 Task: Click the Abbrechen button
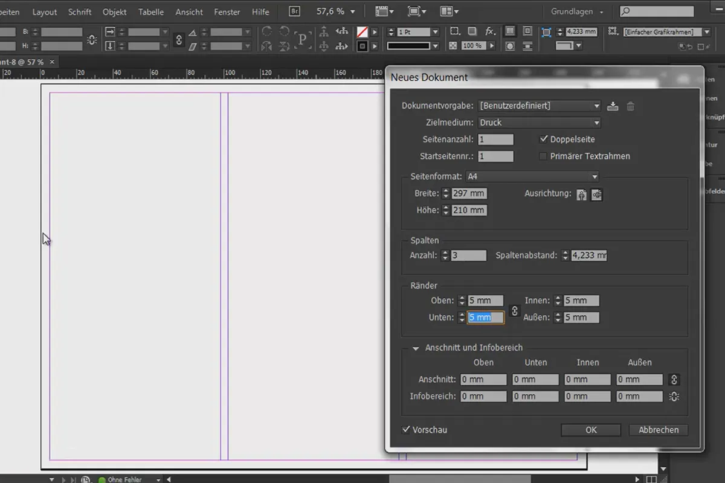(x=659, y=430)
